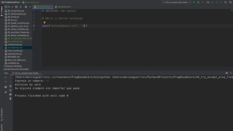
Task: Open the Project view selector dropdown
Action: pos(9,7)
